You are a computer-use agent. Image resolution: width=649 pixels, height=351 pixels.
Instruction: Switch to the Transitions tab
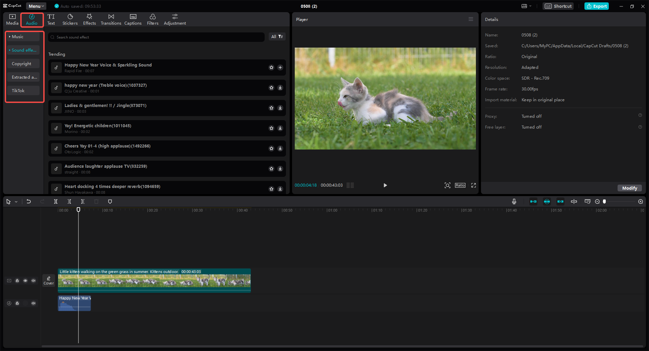pos(111,19)
